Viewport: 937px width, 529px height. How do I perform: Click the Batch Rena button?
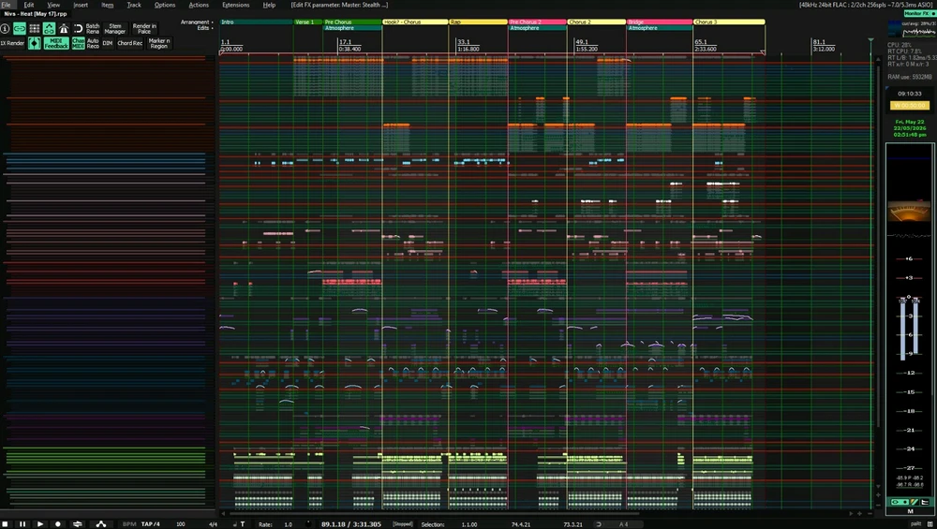pyautogui.click(x=93, y=29)
